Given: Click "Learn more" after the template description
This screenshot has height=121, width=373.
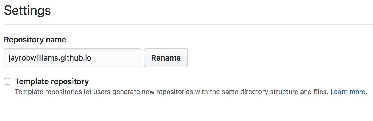Looking at the screenshot, I should (348, 92).
